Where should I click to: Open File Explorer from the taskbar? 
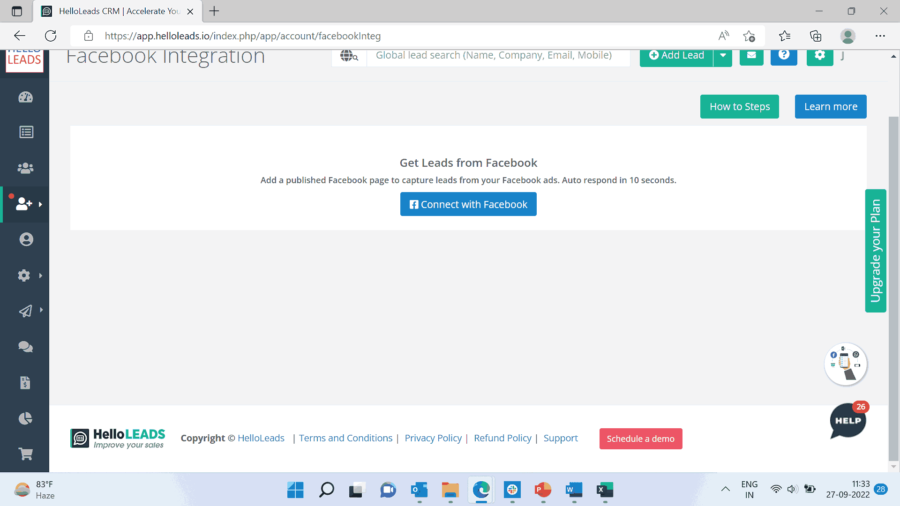pyautogui.click(x=450, y=490)
